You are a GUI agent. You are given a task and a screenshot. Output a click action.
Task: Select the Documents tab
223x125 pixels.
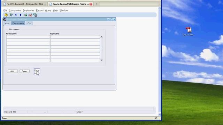(x=18, y=23)
